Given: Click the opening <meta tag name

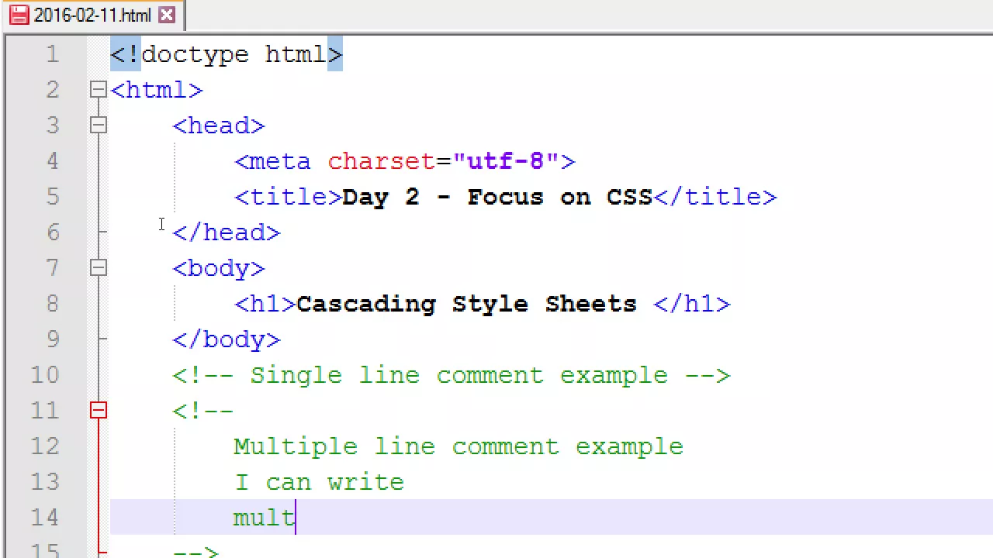Looking at the screenshot, I should coord(272,161).
